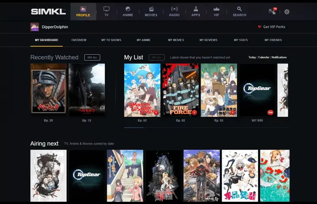The height and width of the screenshot is (204, 317).
Task: Open O Maidens in Your Savage Season poster
Action: (x=142, y=90)
